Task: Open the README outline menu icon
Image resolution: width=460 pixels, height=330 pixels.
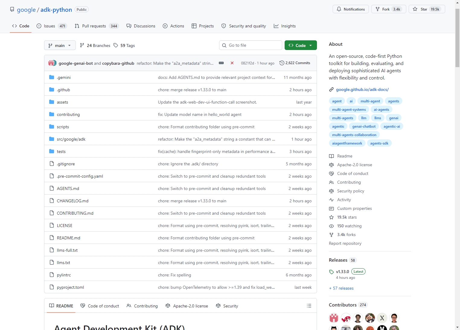Action: coord(309,306)
